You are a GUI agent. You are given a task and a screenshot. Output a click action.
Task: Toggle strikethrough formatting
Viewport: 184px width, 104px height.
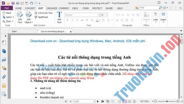click(x=82, y=20)
